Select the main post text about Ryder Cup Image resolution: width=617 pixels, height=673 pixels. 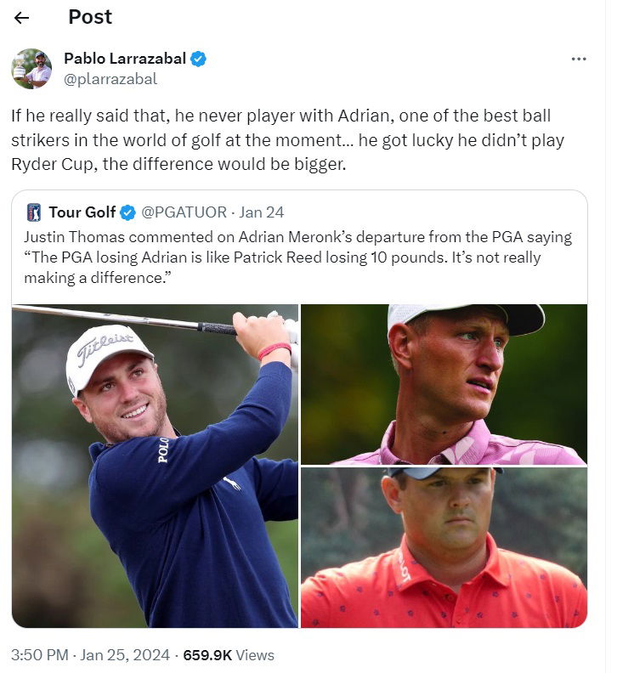pyautogui.click(x=287, y=140)
